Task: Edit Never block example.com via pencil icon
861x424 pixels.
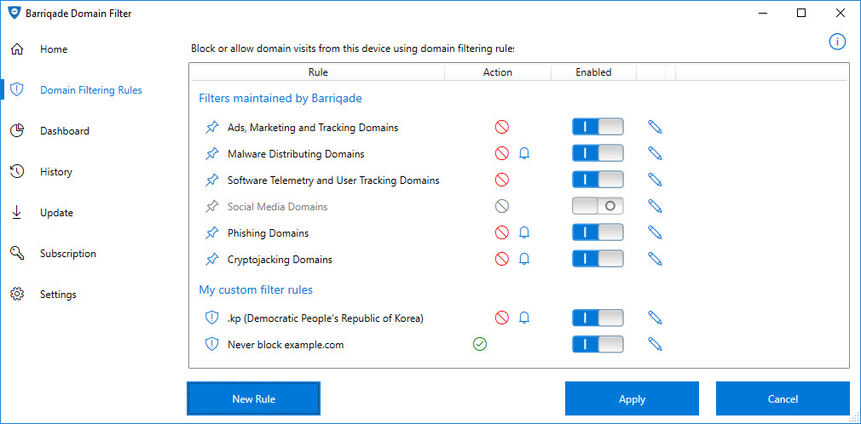Action: (x=655, y=344)
